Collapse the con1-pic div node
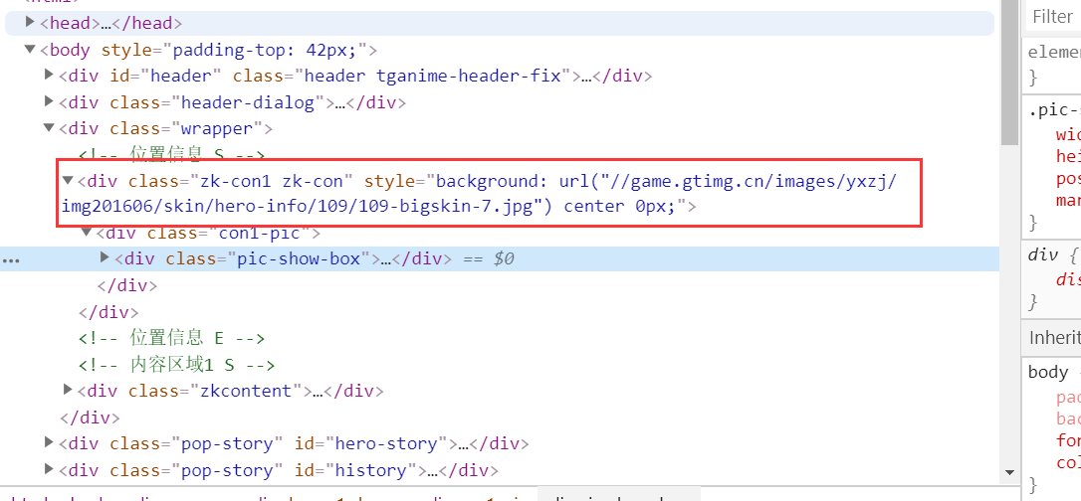1081x501 pixels. click(87, 232)
